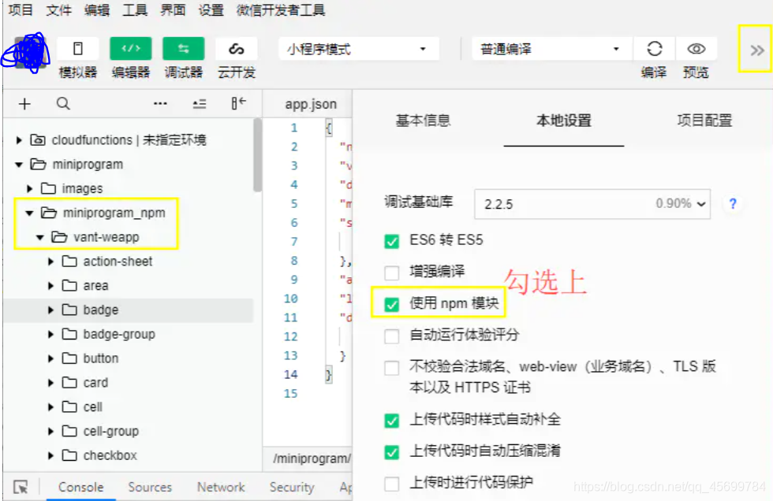Screen dimensions: 773x501
Task: Click help question mark beside base library
Action: [x=733, y=204]
